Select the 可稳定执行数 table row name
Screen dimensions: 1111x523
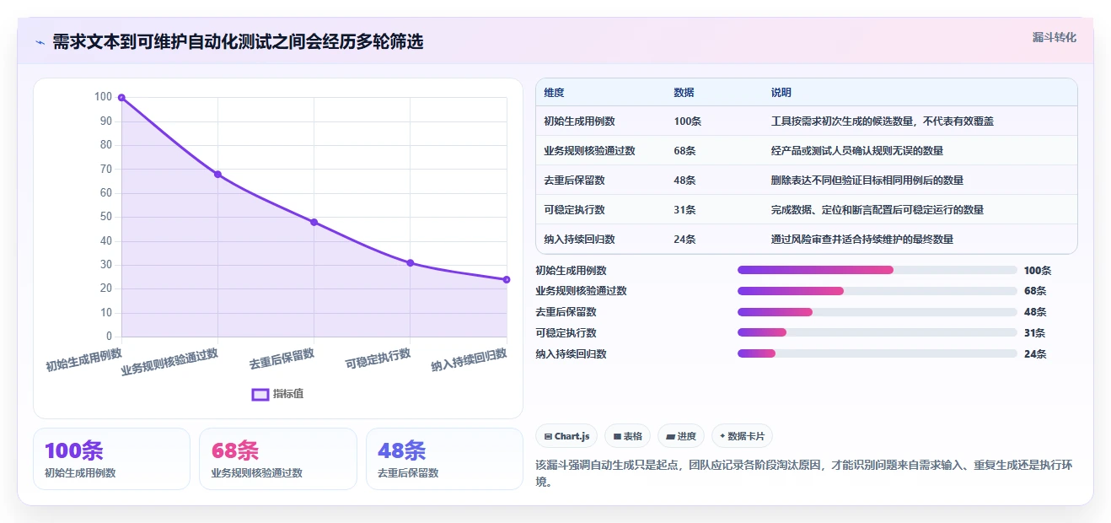coord(574,210)
